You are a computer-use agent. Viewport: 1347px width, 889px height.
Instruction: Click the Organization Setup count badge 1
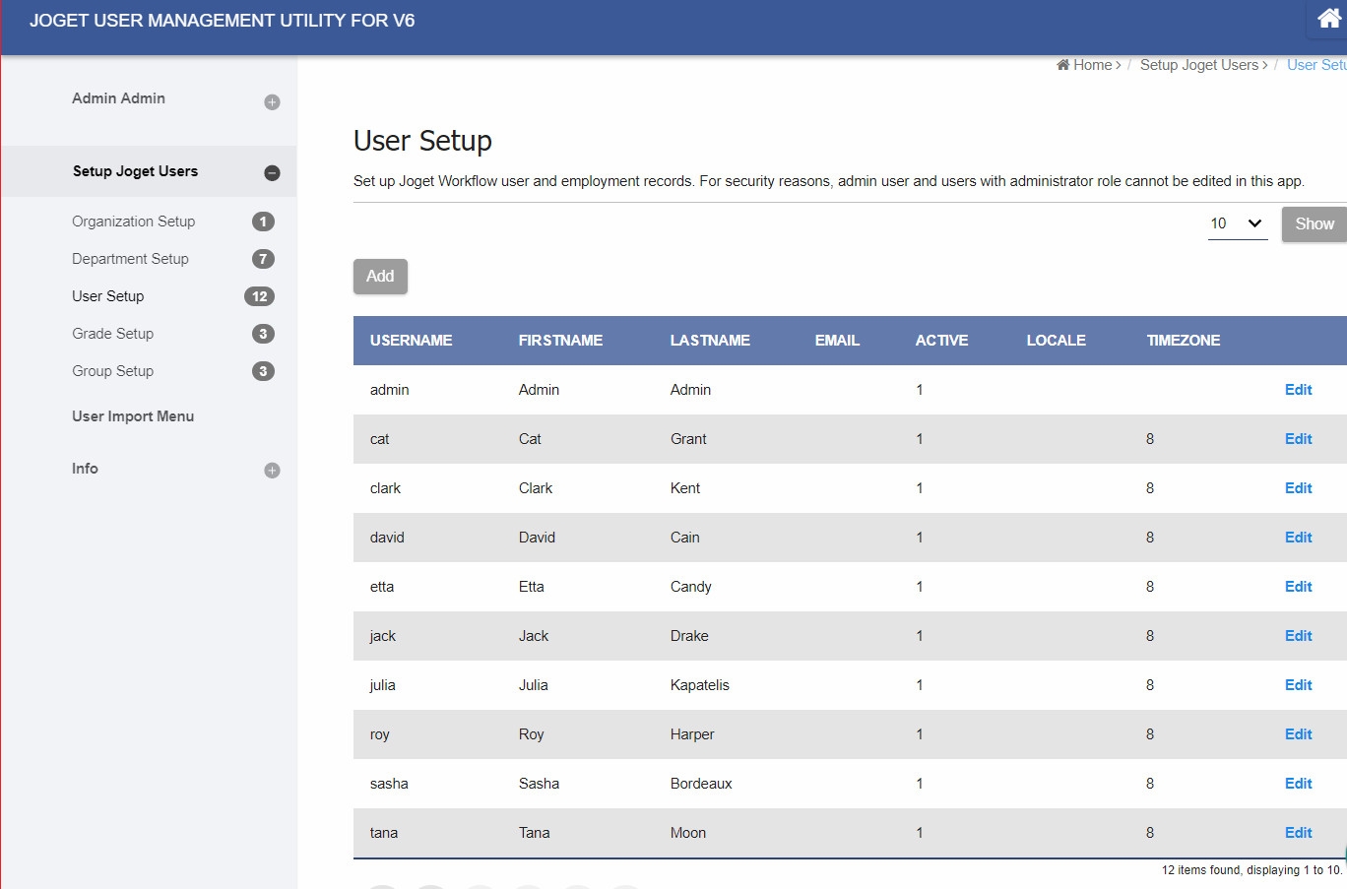pyautogui.click(x=263, y=222)
